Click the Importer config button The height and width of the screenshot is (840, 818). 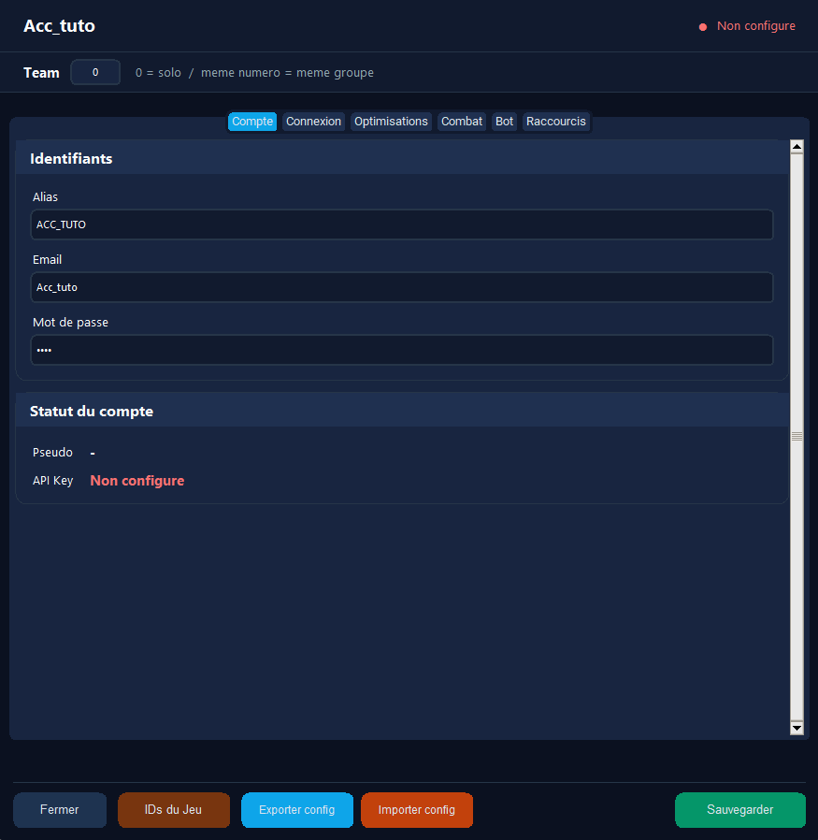pos(417,810)
